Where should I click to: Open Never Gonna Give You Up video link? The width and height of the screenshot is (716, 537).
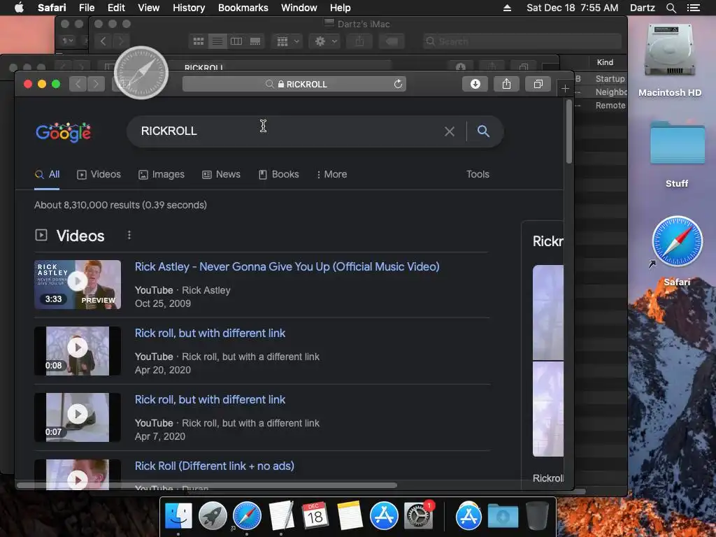pyautogui.click(x=287, y=266)
